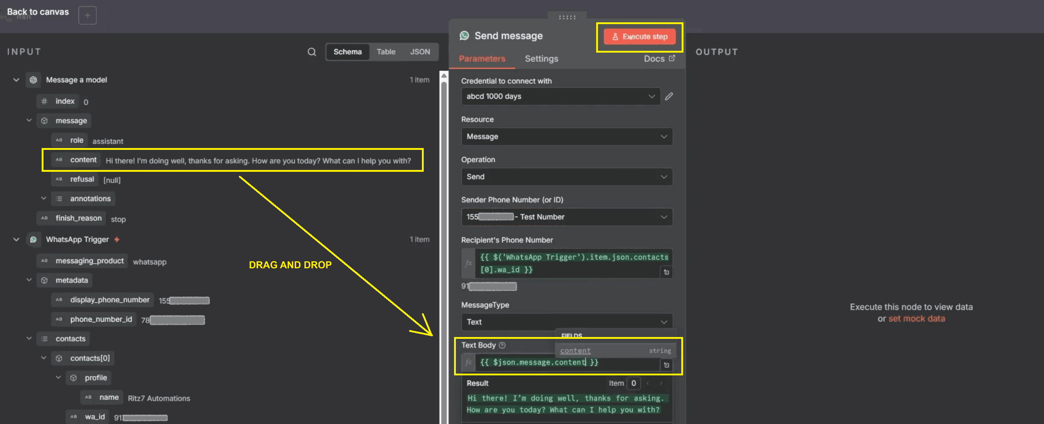1044x424 pixels.
Task: Click the help icon next to Text Body
Action: click(x=502, y=345)
